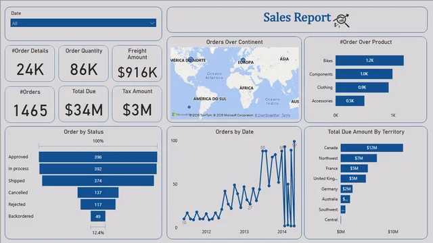Select the Germany bar showing $2M
Image resolution: width=433 pixels, height=243 pixels.
[346, 189]
